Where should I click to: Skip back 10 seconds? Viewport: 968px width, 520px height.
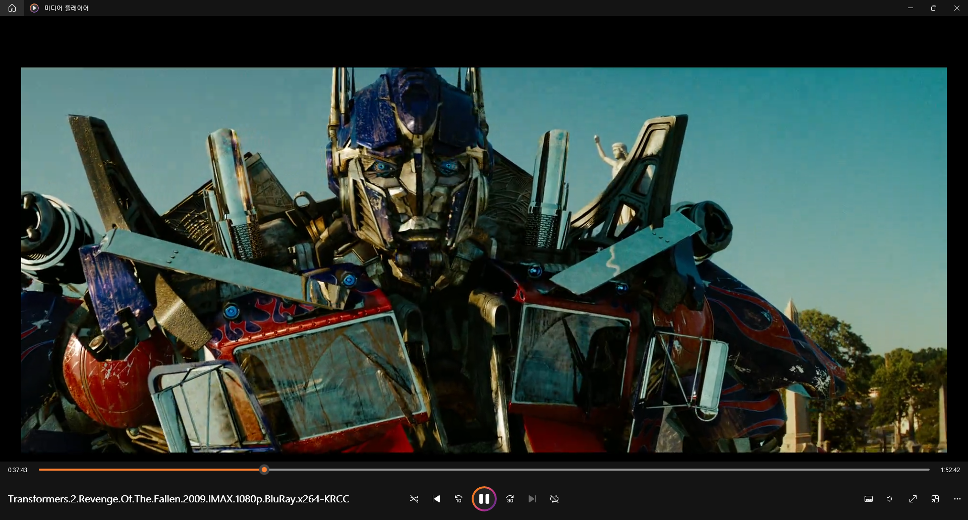pyautogui.click(x=459, y=499)
